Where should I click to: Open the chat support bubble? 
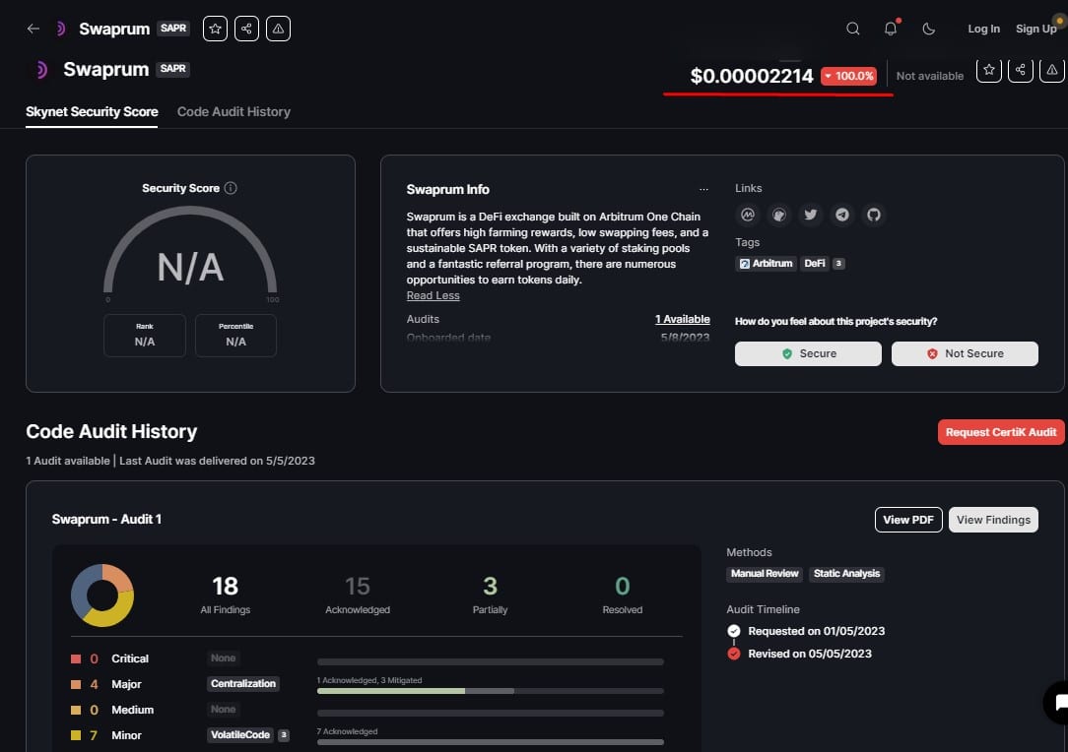(1058, 703)
